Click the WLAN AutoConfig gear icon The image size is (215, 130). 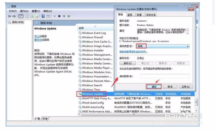pos(80,107)
